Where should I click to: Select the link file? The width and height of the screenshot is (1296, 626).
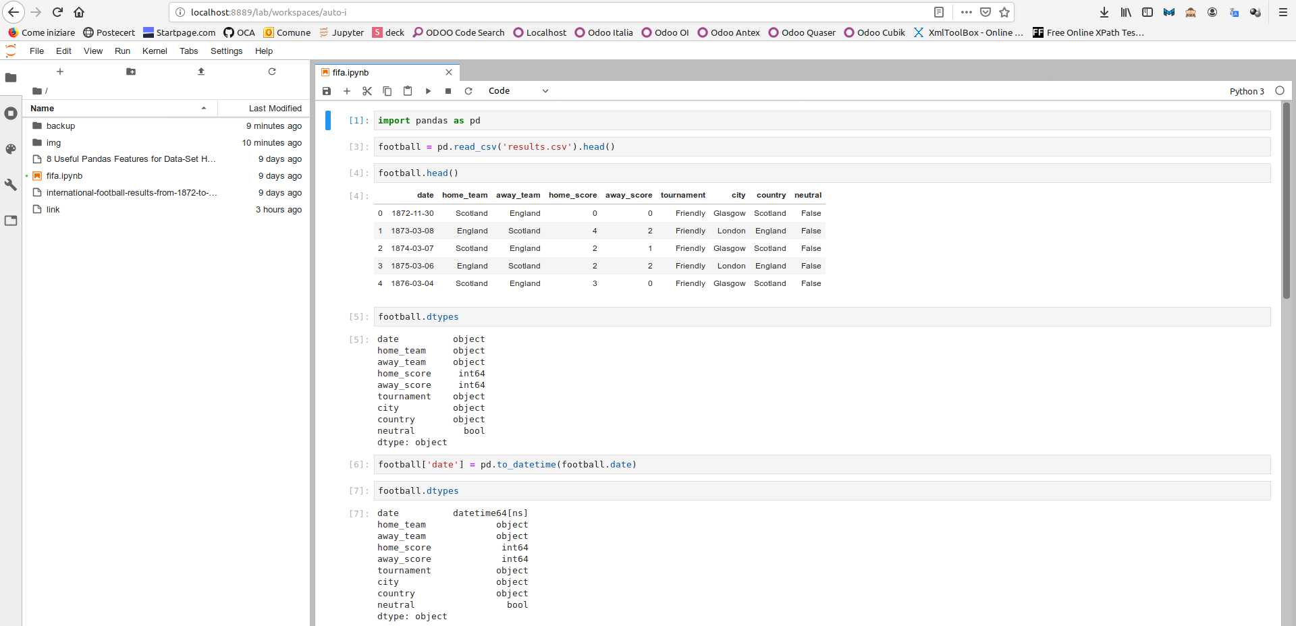(x=167, y=210)
